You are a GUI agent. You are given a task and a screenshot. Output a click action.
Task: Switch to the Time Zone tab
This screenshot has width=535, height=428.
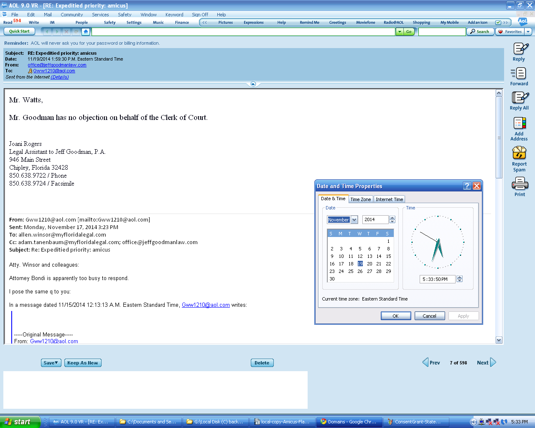[361, 199]
